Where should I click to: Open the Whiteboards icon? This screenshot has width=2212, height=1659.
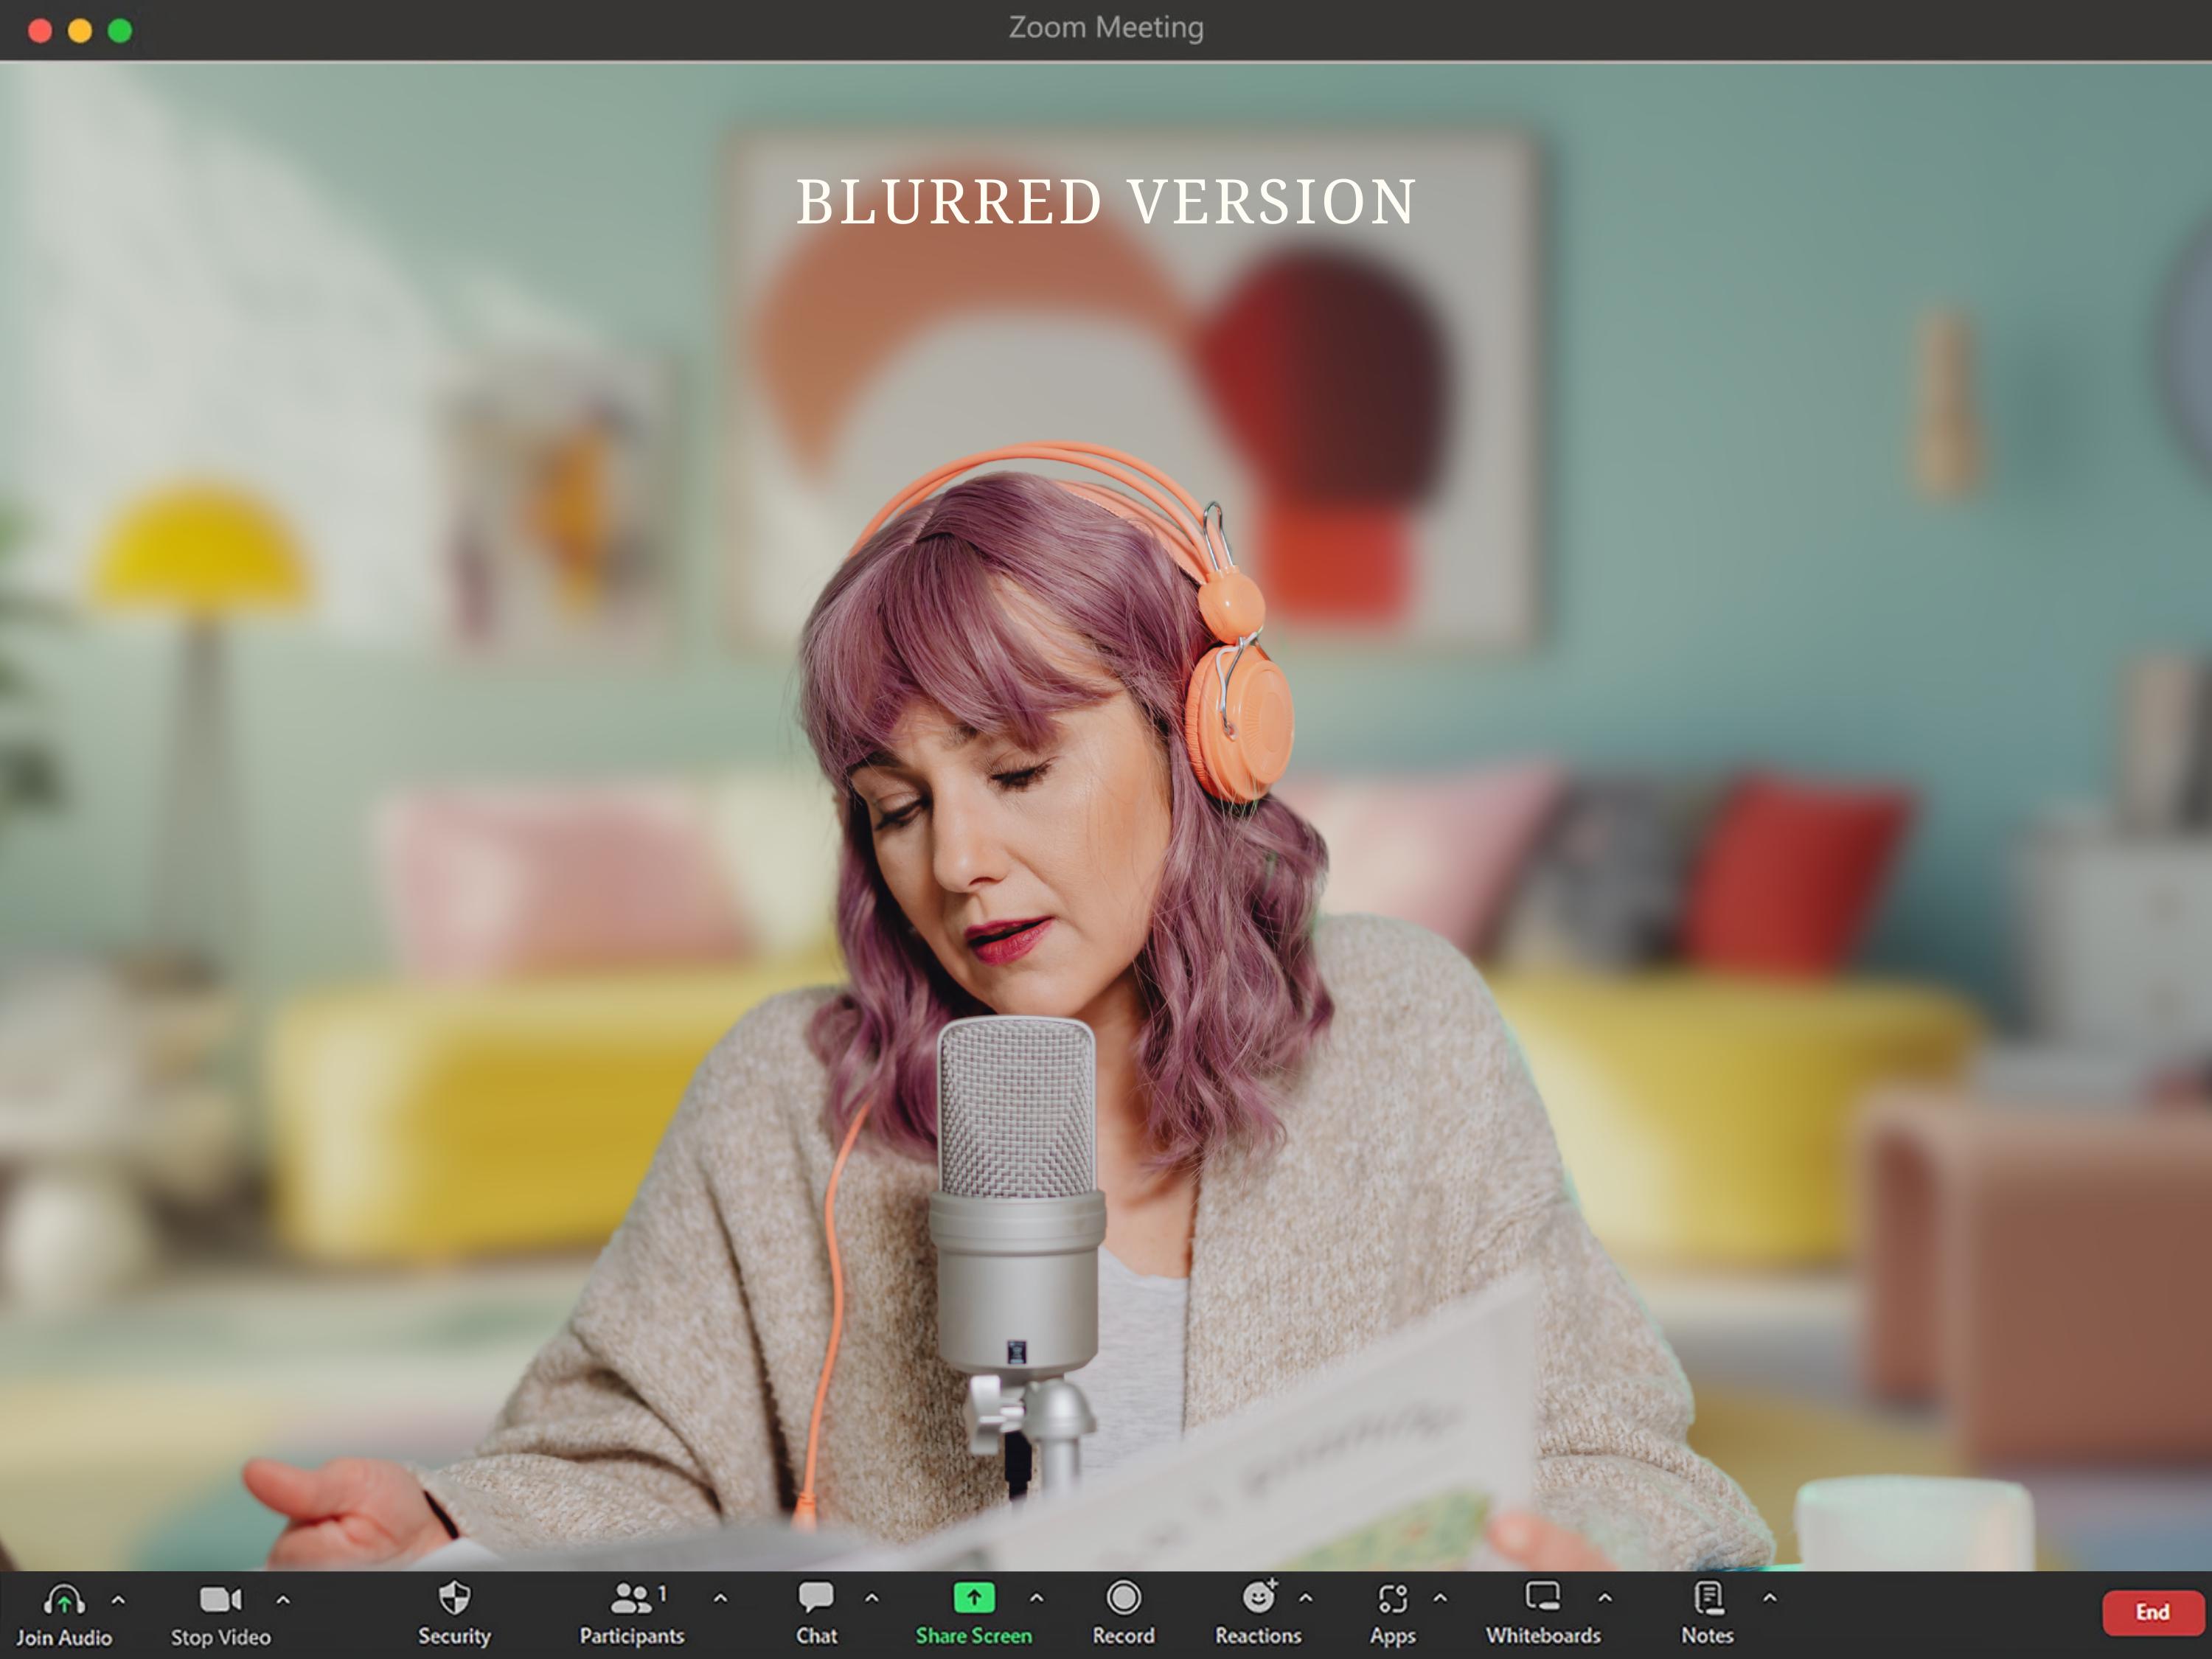(1543, 1597)
